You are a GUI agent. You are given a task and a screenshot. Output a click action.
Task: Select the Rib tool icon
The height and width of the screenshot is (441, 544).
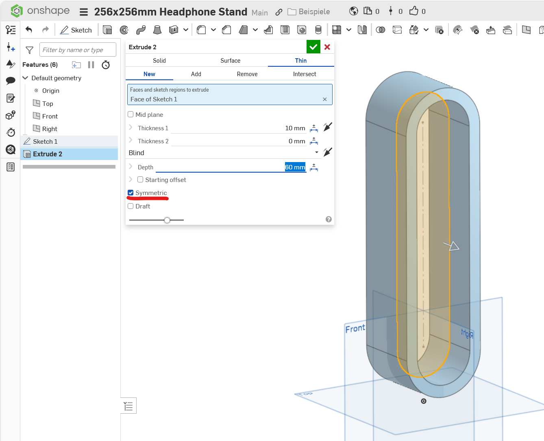268,30
